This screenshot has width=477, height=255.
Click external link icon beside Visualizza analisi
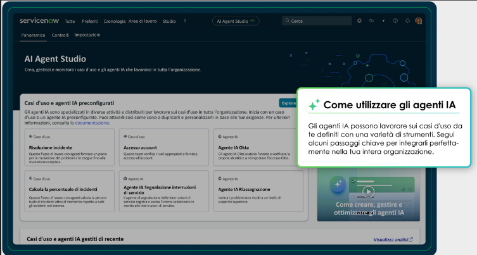410,240
